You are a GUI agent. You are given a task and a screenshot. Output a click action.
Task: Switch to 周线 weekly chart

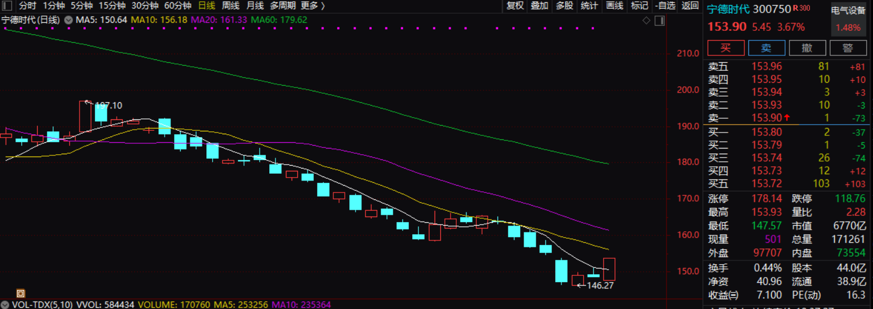230,6
